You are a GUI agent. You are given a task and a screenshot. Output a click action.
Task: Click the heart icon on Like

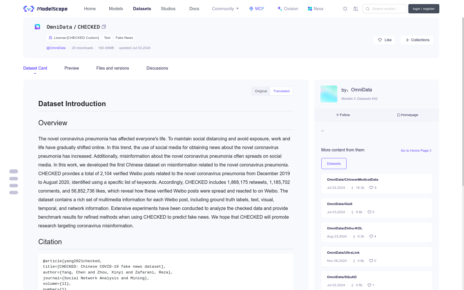tap(380, 40)
